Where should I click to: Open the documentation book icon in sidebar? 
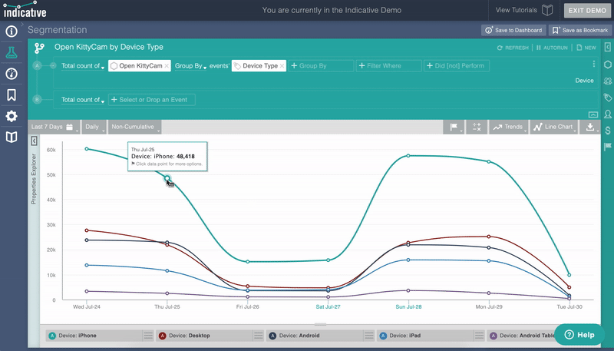tap(12, 137)
